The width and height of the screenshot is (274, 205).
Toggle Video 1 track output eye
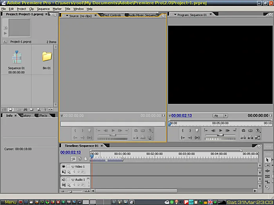click(x=63, y=166)
